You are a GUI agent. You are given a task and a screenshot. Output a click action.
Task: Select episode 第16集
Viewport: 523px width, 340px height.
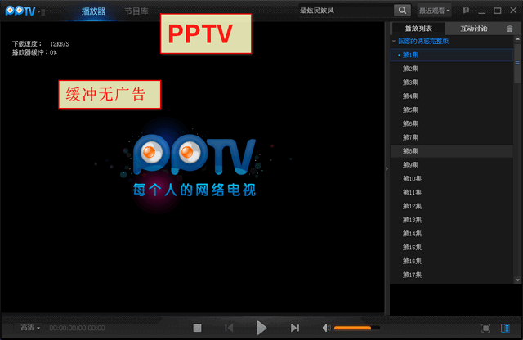(452, 261)
